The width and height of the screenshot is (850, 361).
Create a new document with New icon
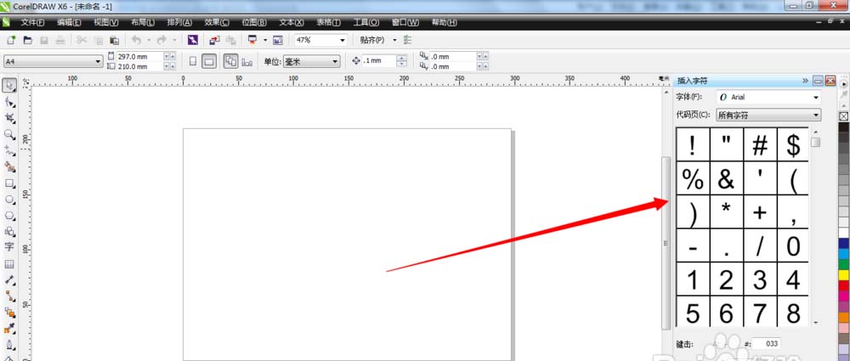(11, 40)
